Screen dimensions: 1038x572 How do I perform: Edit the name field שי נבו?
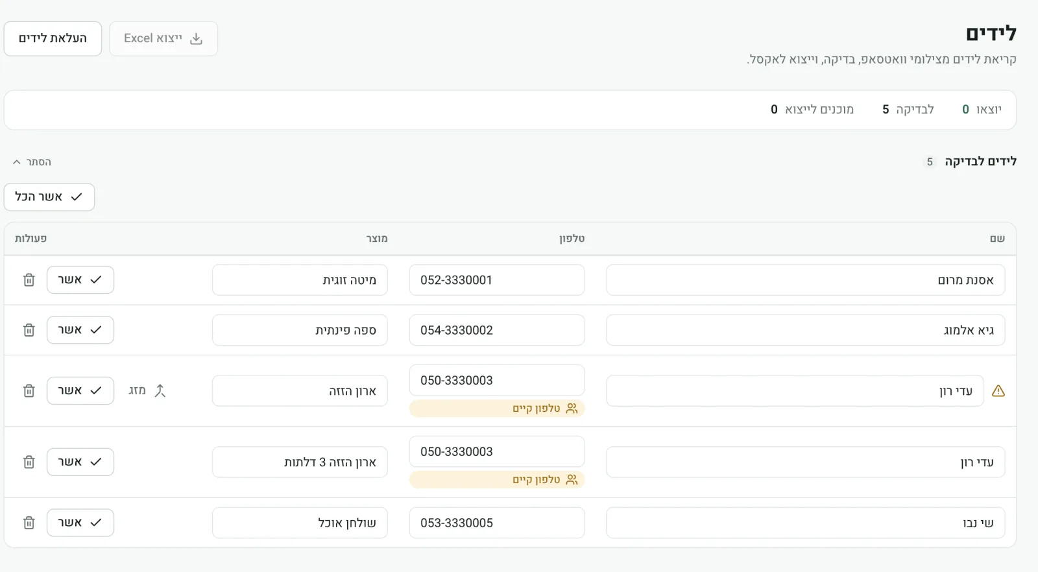point(806,523)
